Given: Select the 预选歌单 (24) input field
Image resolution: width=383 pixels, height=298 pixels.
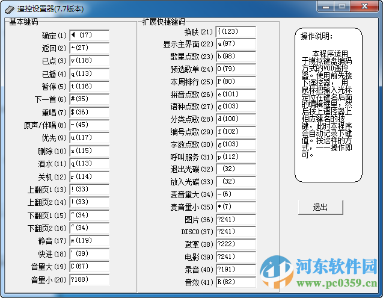Looking at the screenshot, I should [x=236, y=69].
